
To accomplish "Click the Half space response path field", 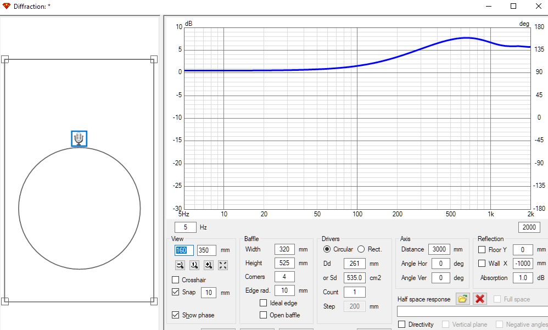I will 473,311.
